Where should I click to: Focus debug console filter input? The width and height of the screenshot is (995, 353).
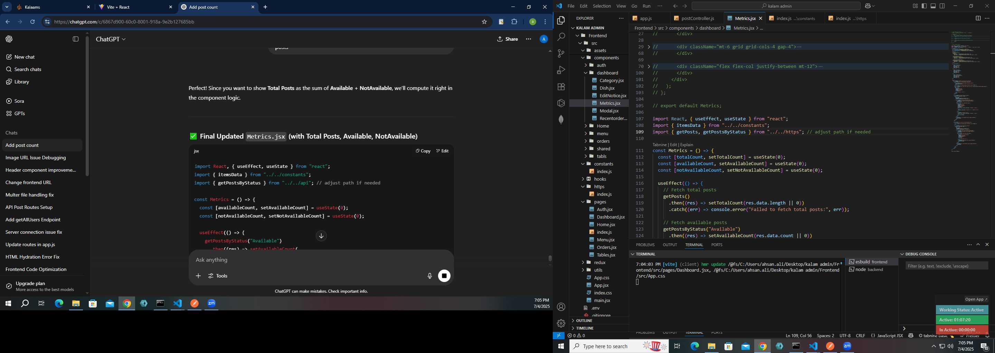click(x=947, y=266)
